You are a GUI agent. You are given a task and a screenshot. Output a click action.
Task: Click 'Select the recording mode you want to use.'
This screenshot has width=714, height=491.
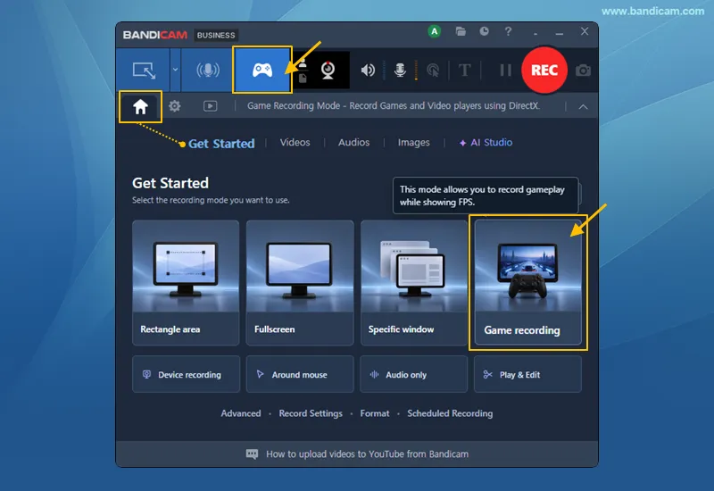tap(211, 200)
